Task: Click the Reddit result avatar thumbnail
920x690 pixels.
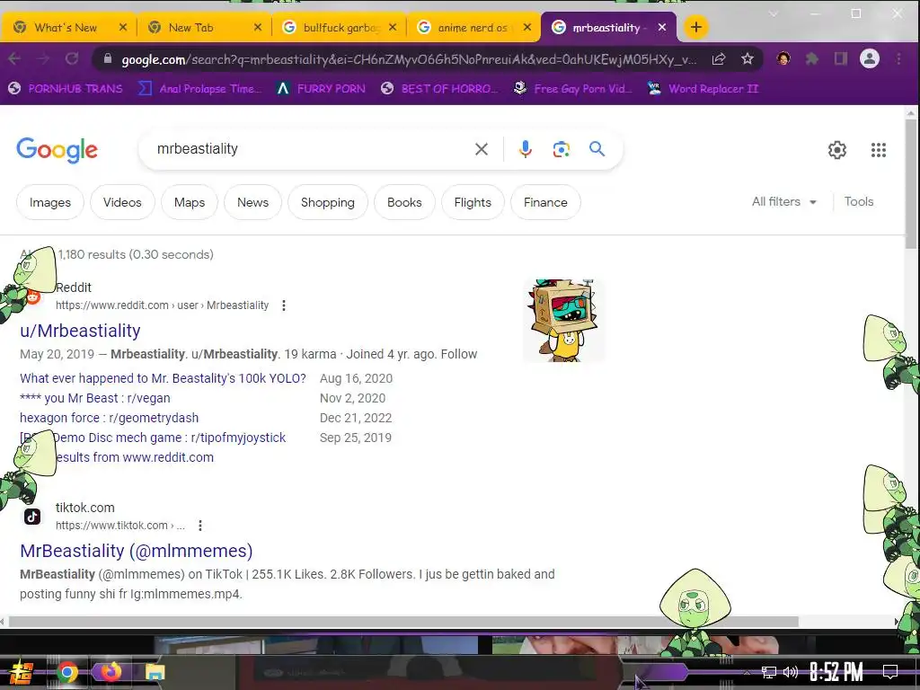Action: tap(564, 321)
